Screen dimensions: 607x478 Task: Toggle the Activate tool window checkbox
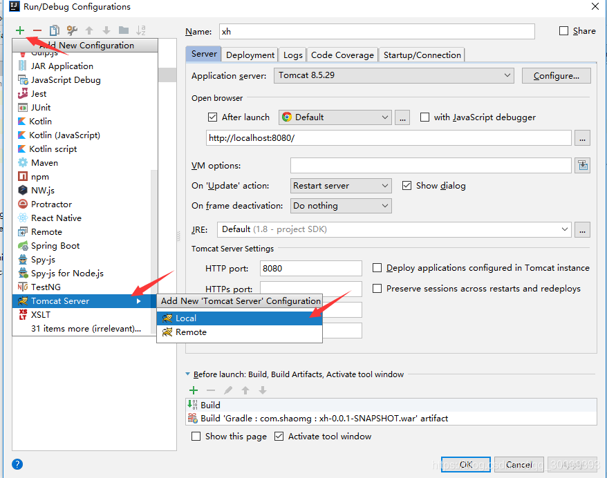point(279,437)
